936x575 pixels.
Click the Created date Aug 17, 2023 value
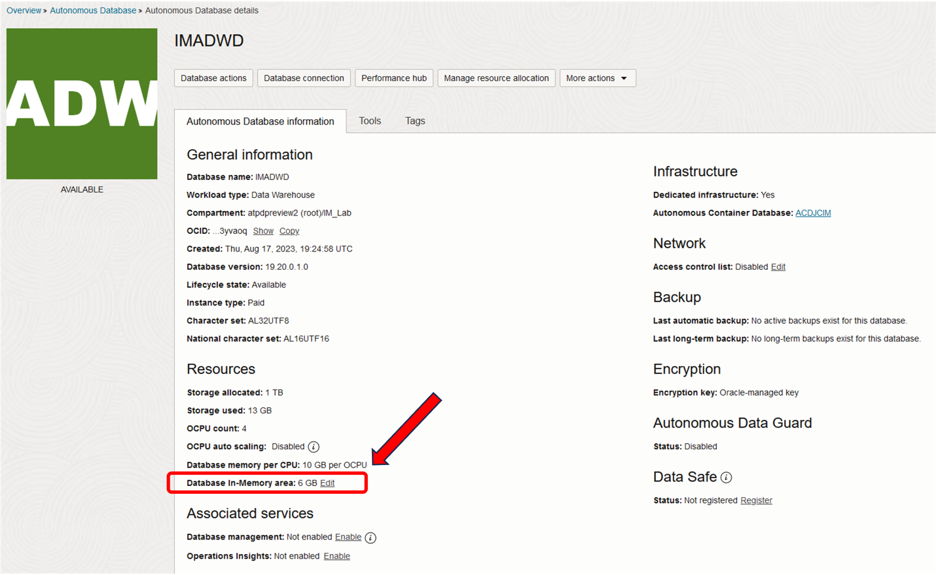[289, 249]
